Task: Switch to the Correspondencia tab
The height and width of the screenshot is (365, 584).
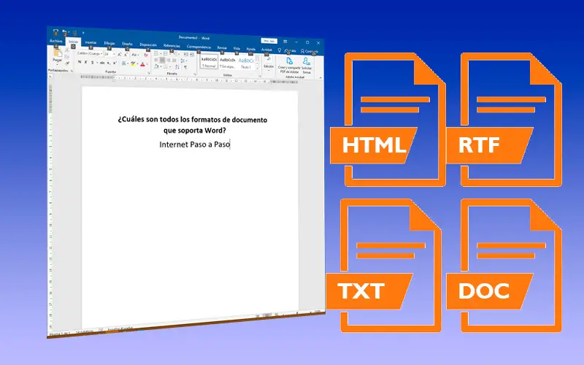Action: pyautogui.click(x=199, y=47)
